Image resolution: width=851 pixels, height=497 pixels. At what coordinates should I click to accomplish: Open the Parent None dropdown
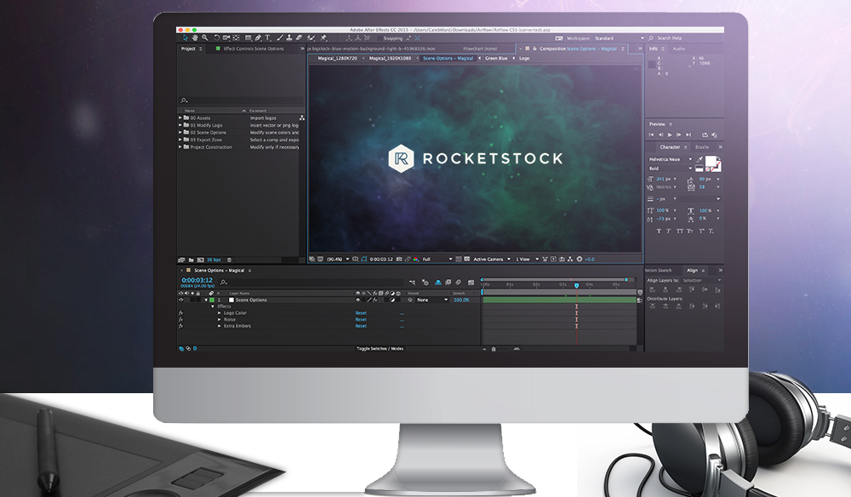[x=432, y=300]
